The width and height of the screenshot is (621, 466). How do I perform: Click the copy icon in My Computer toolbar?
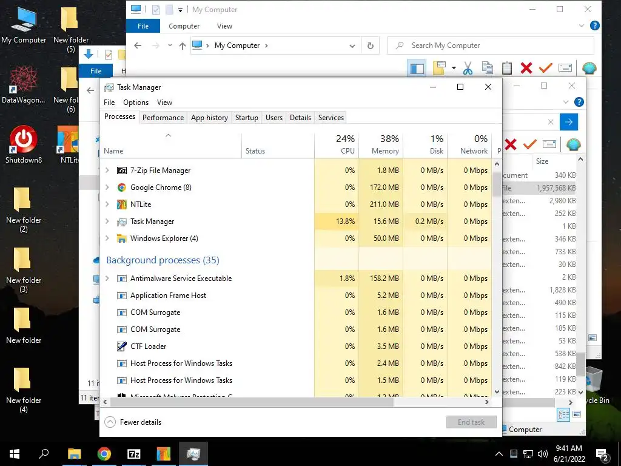(x=488, y=68)
